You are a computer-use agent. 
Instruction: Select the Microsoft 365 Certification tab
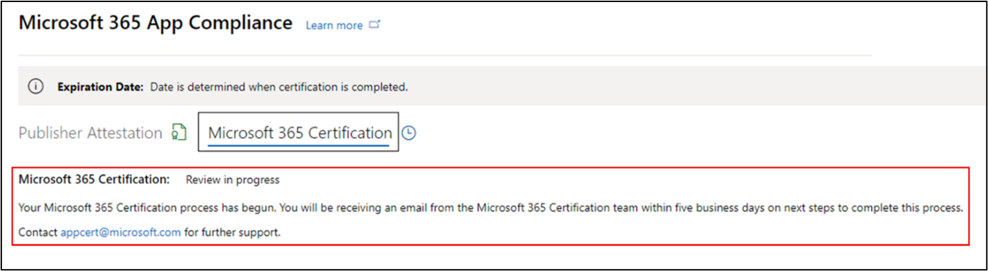pyautogui.click(x=299, y=133)
